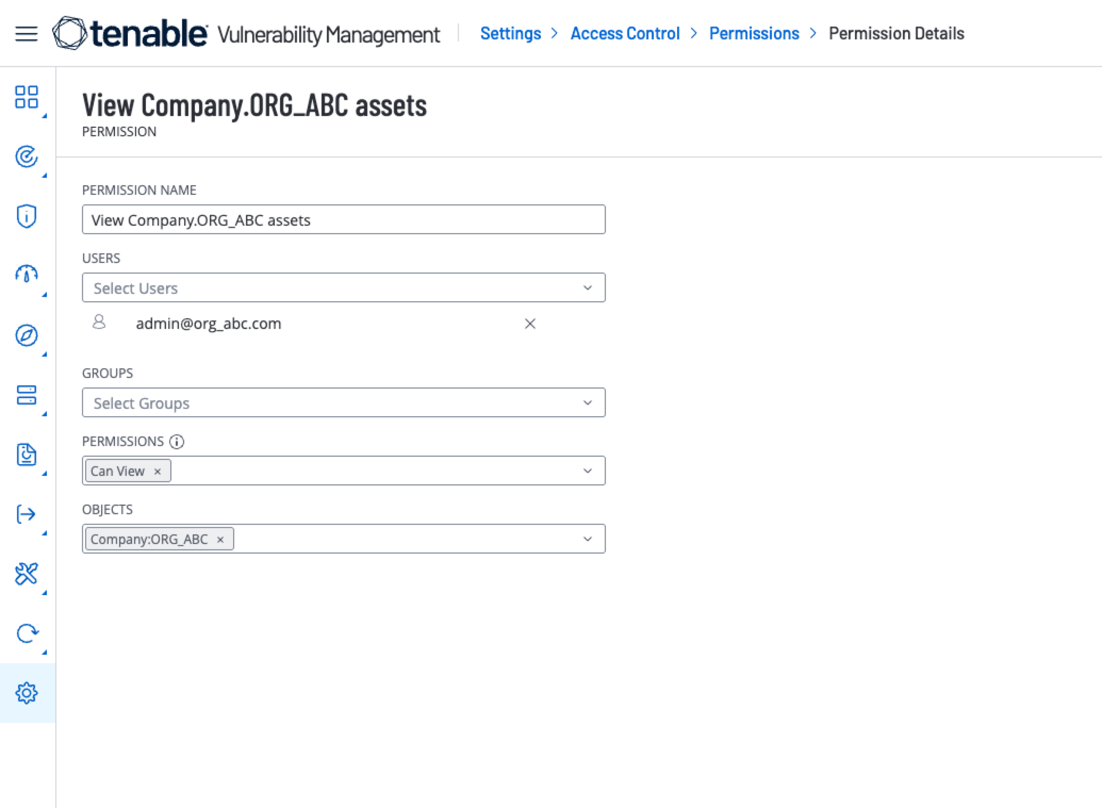
Task: Navigate to Access Control breadcrumb
Action: (x=625, y=34)
